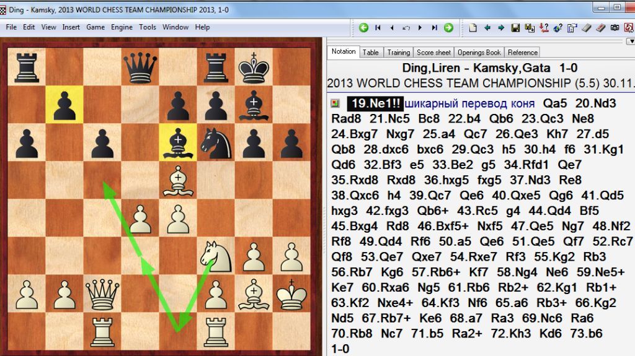The width and height of the screenshot is (635, 356).
Task: Click the highlighted move 19.Ne1!!
Action: click(375, 103)
